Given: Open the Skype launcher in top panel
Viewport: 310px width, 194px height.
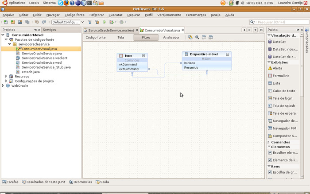Looking at the screenshot, I should pos(61,3).
